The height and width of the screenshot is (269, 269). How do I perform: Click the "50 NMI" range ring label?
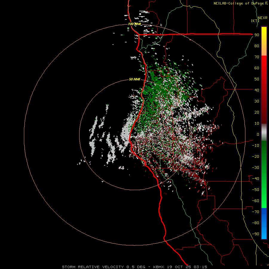click(135, 79)
